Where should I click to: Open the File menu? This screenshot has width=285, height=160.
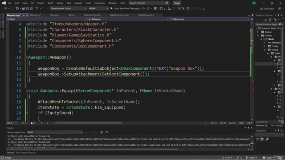[10, 3]
